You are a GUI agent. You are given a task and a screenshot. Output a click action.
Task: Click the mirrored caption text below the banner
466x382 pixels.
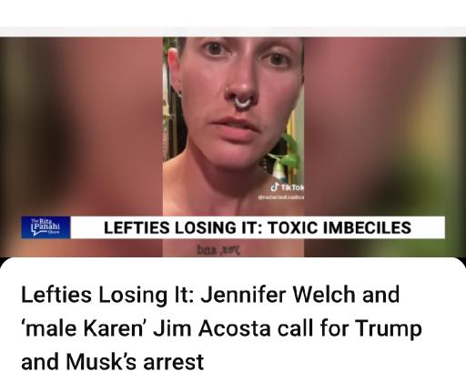[x=218, y=250]
